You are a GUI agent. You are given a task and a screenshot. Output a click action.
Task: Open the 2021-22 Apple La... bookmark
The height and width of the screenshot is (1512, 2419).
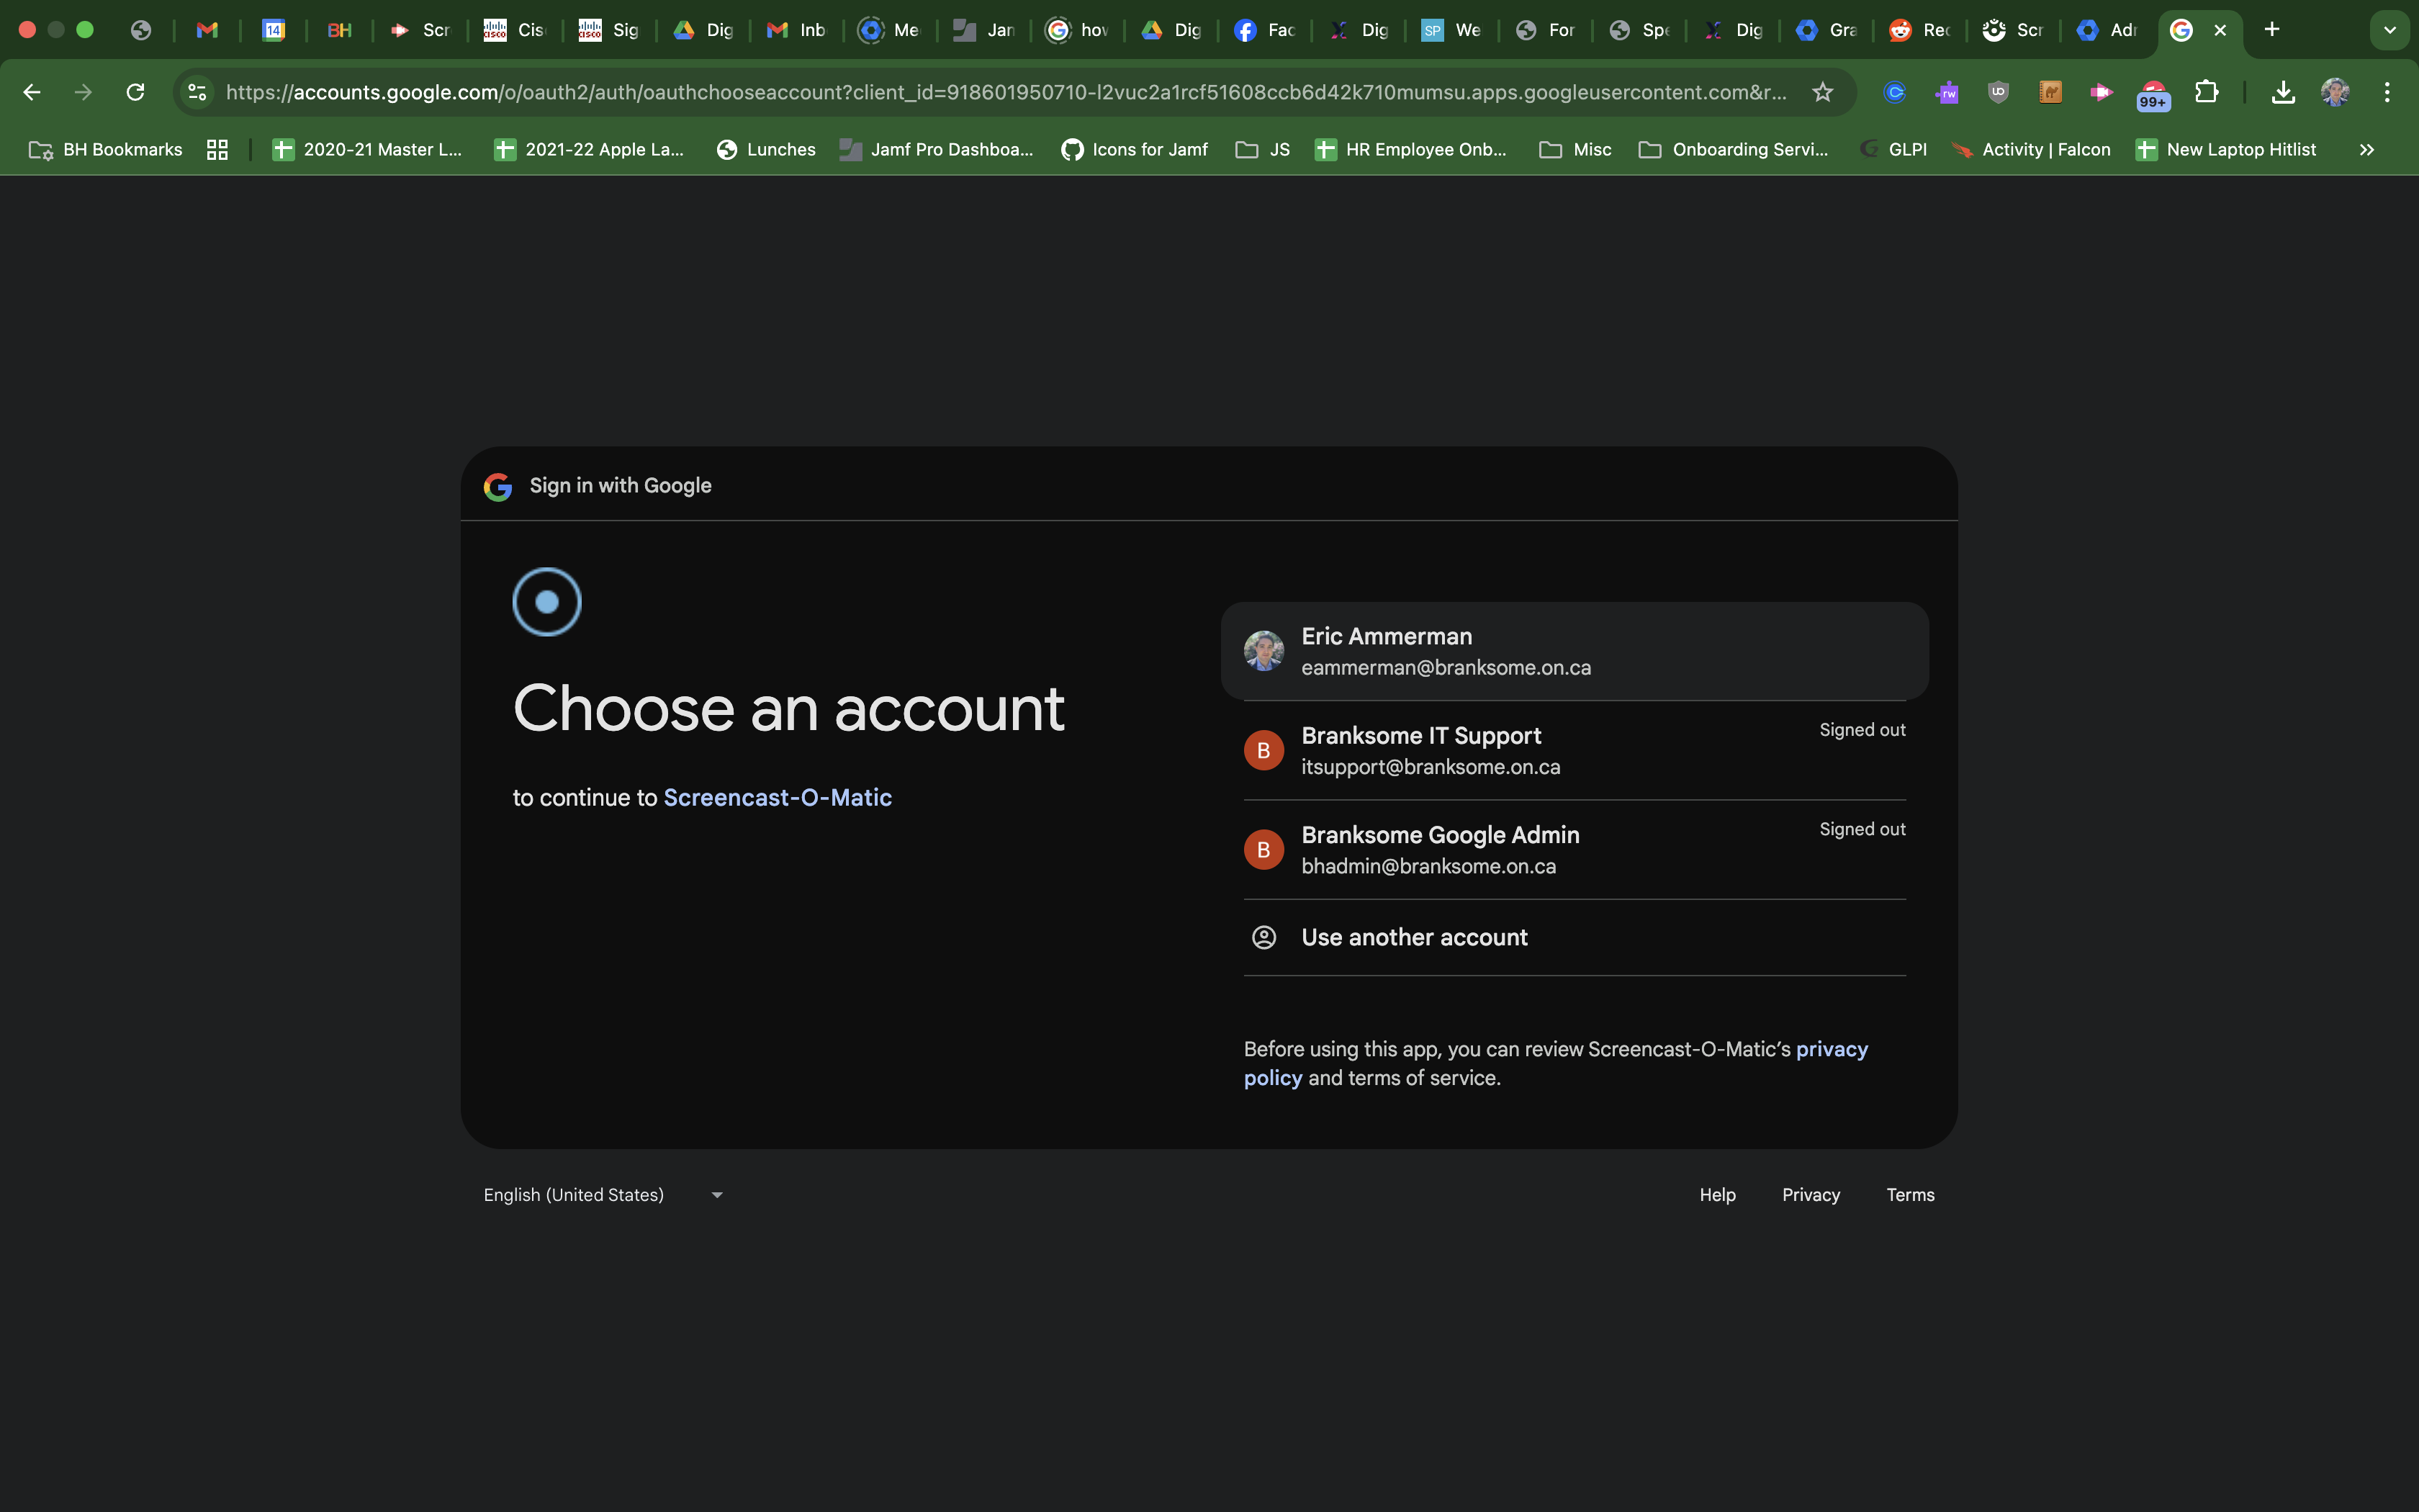pyautogui.click(x=590, y=149)
